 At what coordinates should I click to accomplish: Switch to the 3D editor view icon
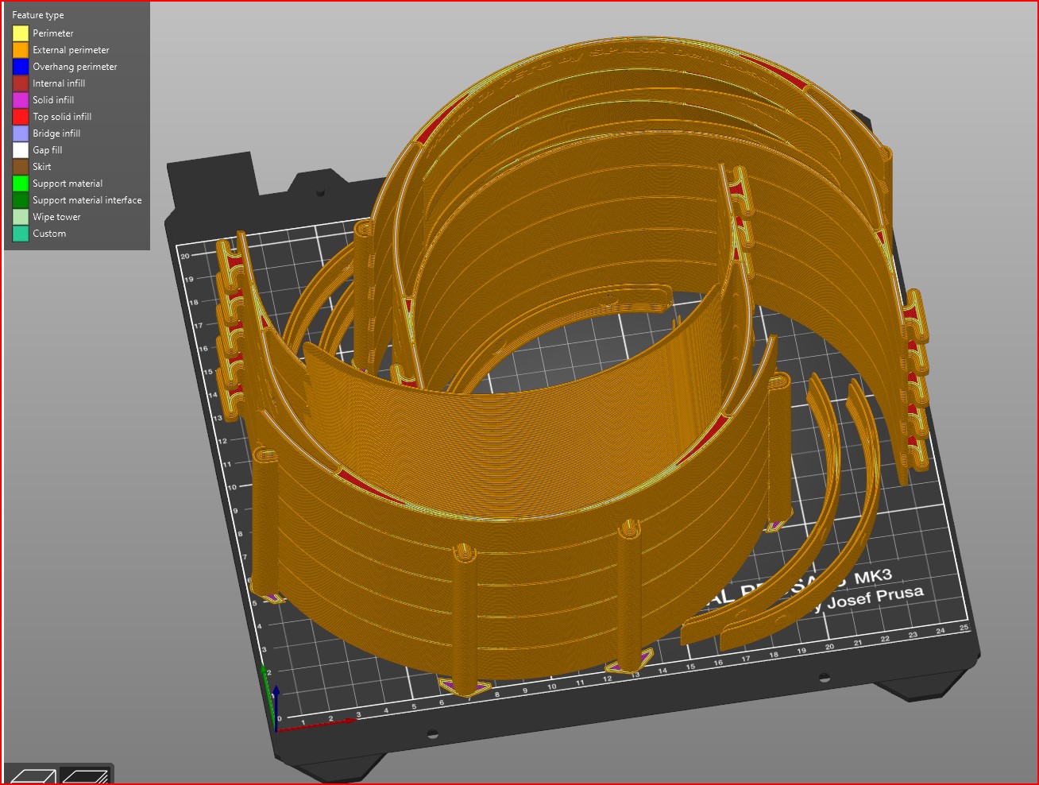click(32, 776)
